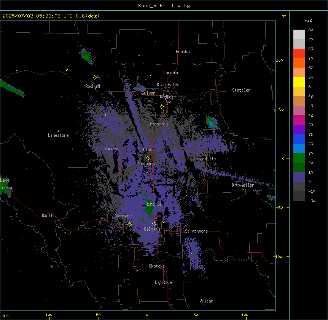This screenshot has height=320, width=328.
Task: Click the Sylvan label
Action: coord(148,93)
